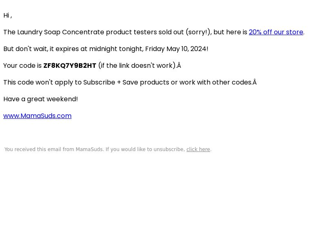This screenshot has width=327, height=245.
Task: Click the 'midnight tonight' phrase
Action: pyautogui.click(x=116, y=49)
